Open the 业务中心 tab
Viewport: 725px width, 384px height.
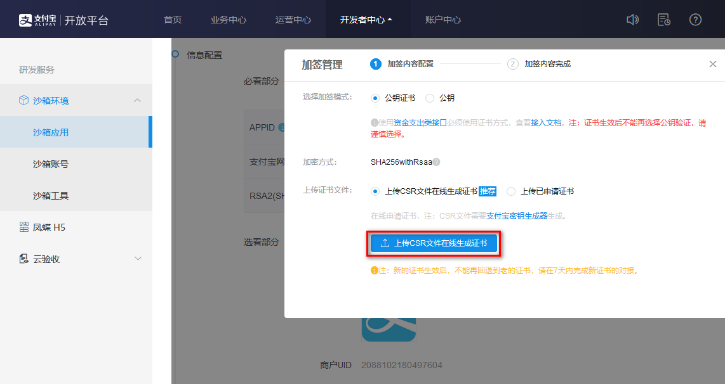[229, 20]
